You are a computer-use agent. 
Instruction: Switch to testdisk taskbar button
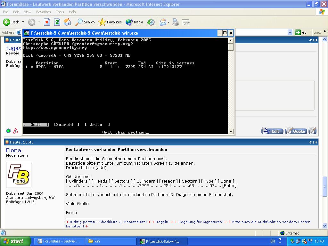162,241
